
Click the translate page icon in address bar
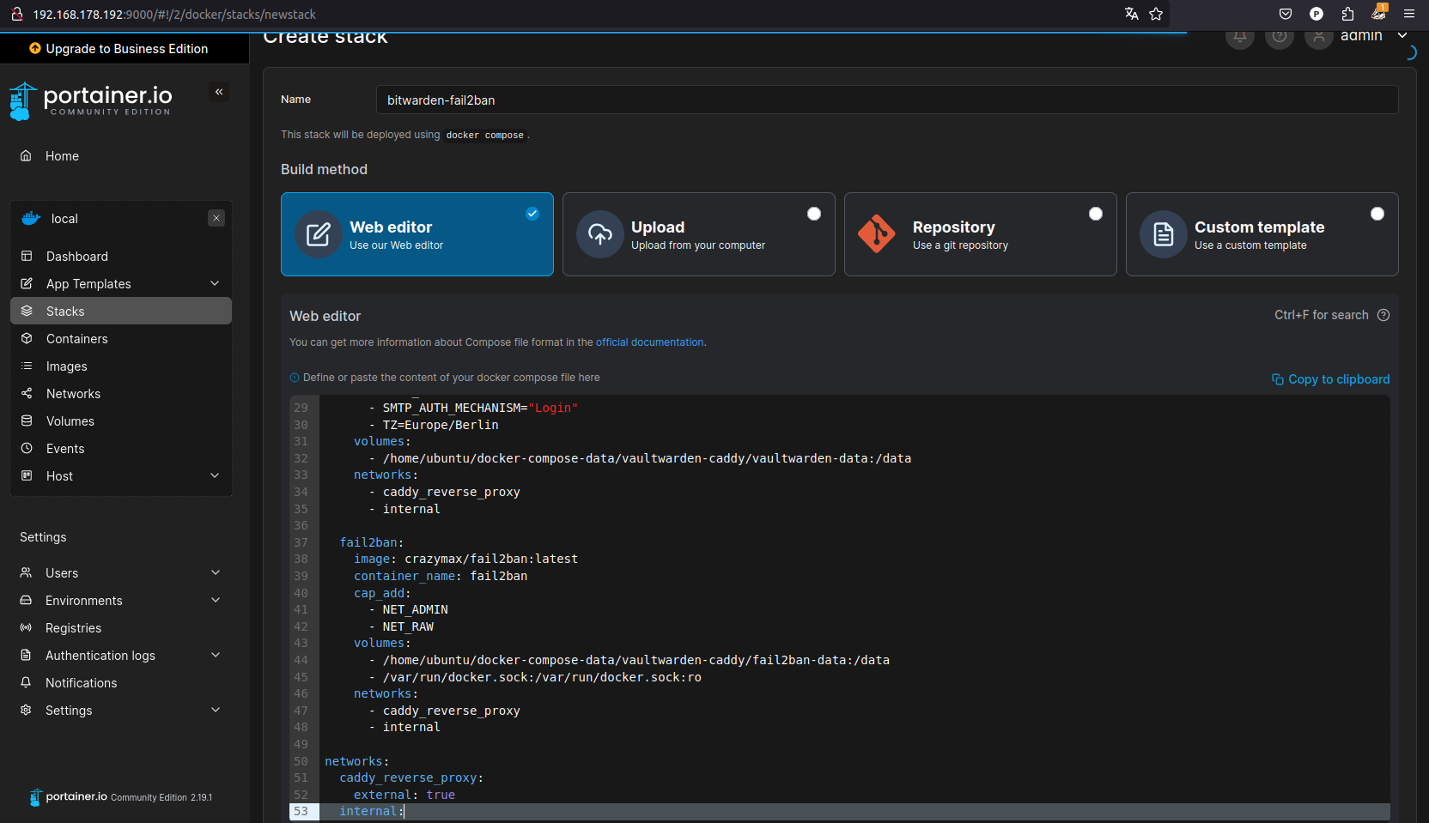click(x=1131, y=14)
